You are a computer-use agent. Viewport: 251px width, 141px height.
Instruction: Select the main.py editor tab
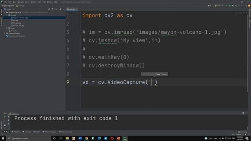point(71,9)
